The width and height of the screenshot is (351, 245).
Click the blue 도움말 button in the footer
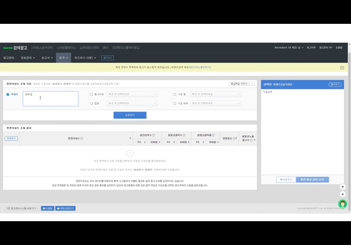click(48, 209)
